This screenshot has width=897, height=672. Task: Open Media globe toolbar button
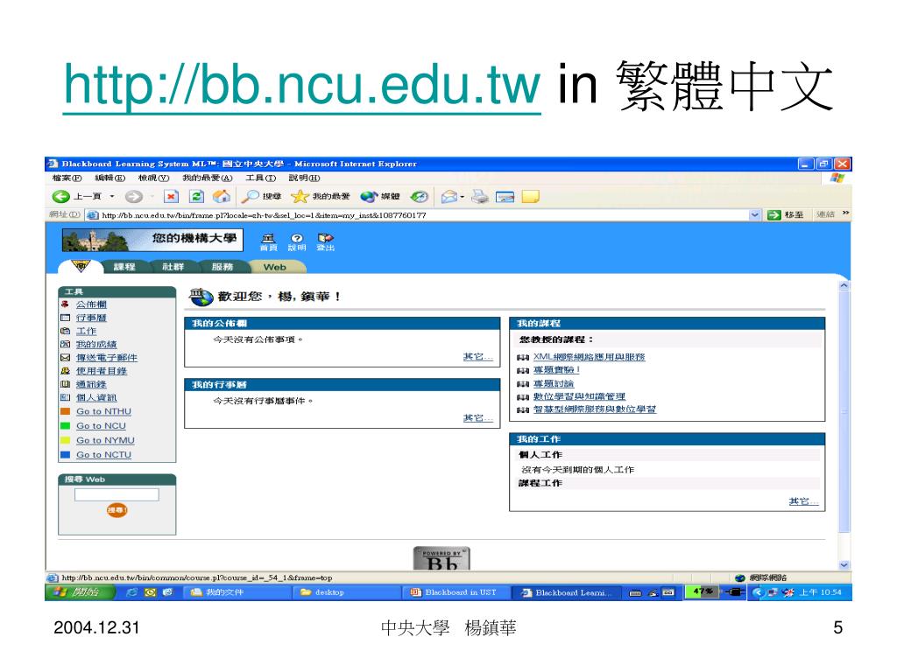click(x=380, y=197)
